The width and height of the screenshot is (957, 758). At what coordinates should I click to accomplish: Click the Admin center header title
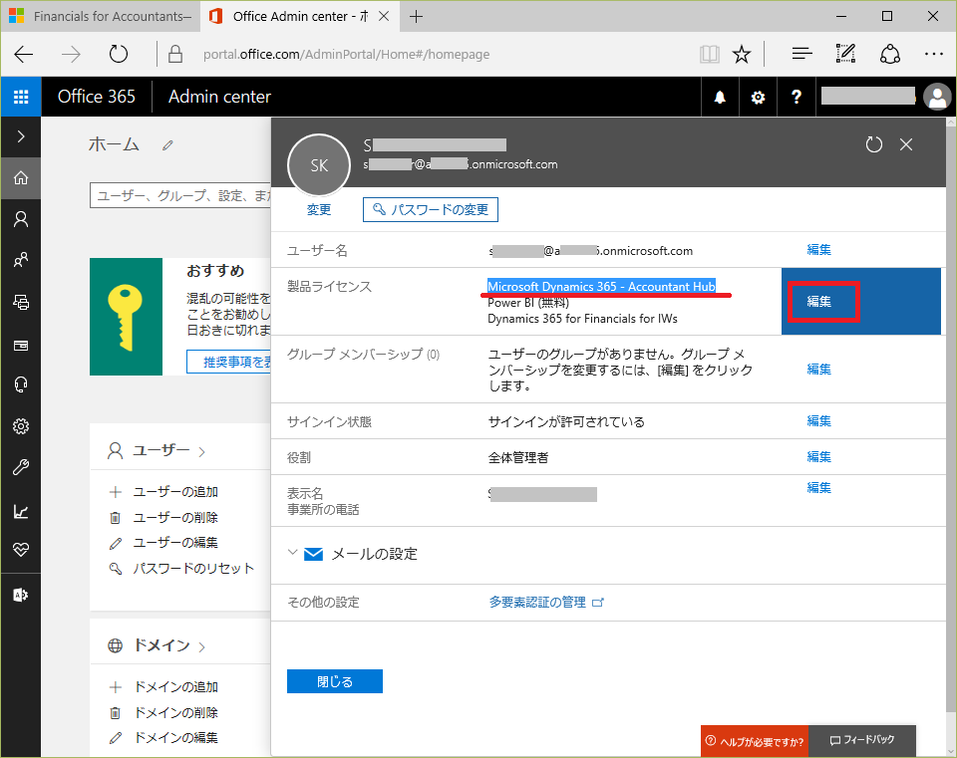click(219, 97)
